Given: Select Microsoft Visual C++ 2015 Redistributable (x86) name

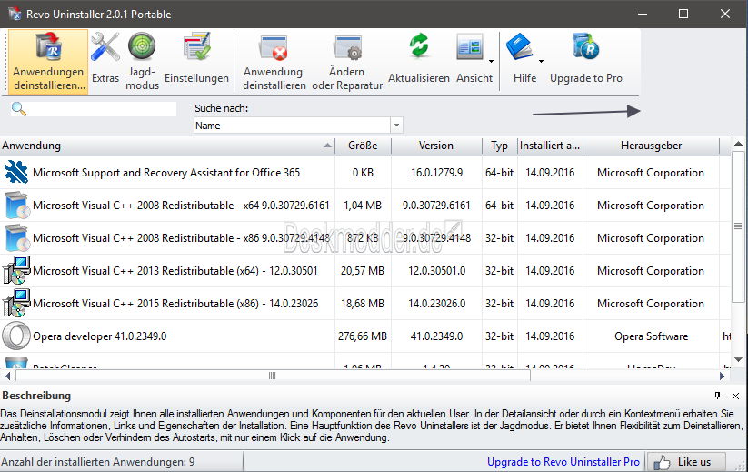Looking at the screenshot, I should pos(175,304).
